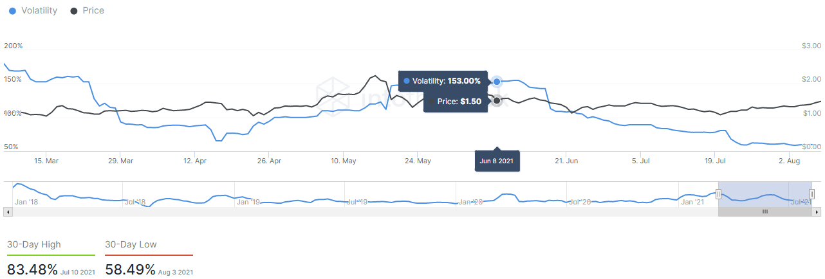
Task: Click the left scrollbar arrow
Action: [x=7, y=212]
